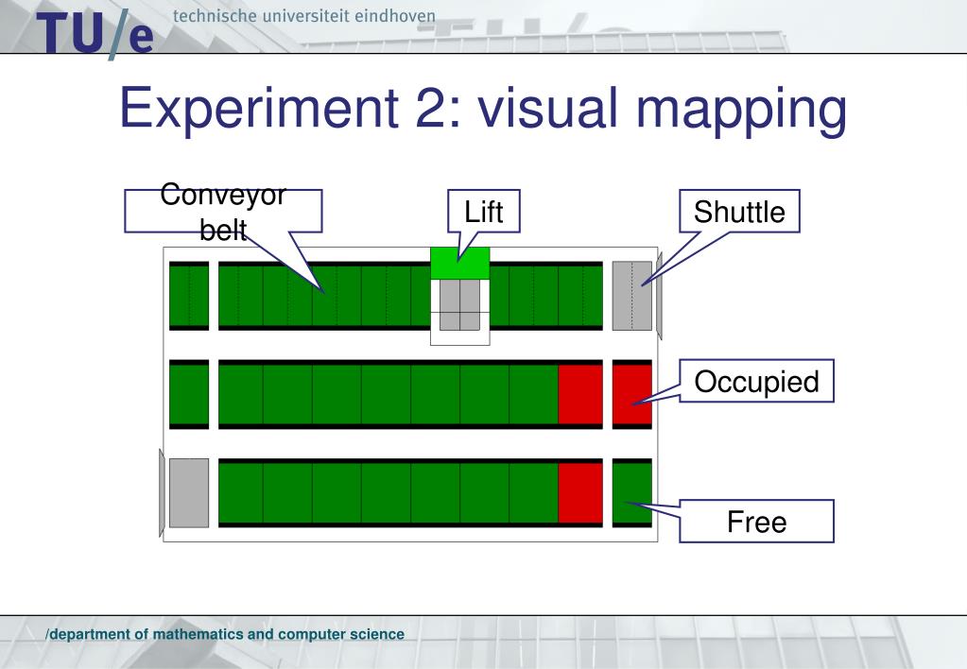Click the green cell the Free callout points to
The image size is (967, 669).
pos(632,492)
